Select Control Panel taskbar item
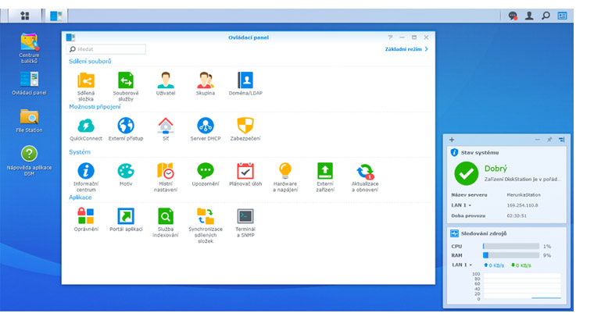Image resolution: width=594 pixels, height=320 pixels. tap(56, 16)
